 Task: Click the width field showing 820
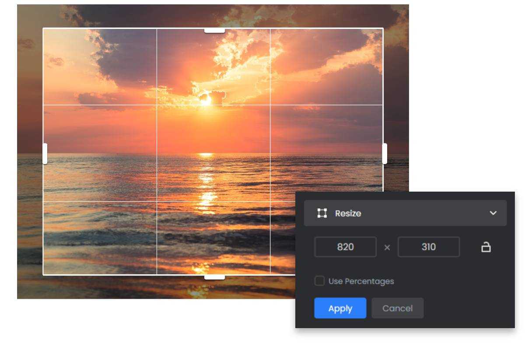click(345, 247)
